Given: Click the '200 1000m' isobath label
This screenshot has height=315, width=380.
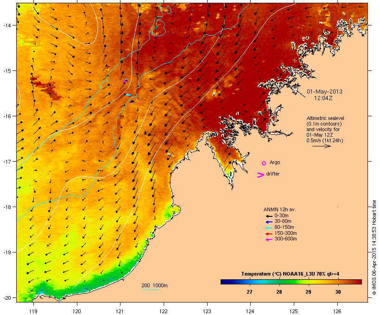Looking at the screenshot, I should click(154, 285).
